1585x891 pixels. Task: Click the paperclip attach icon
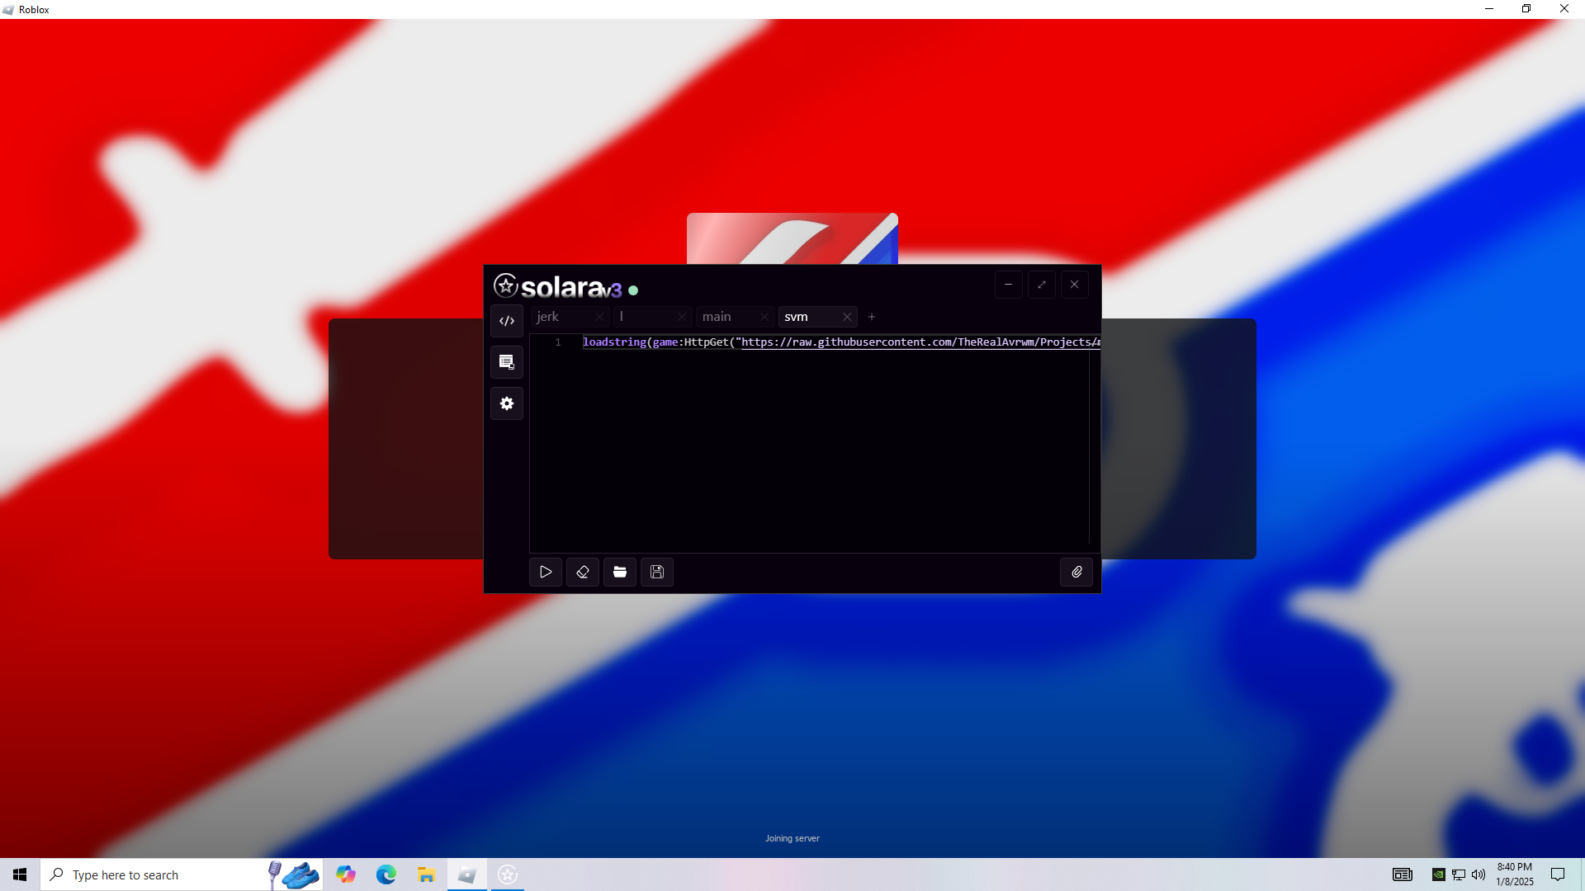click(1076, 572)
